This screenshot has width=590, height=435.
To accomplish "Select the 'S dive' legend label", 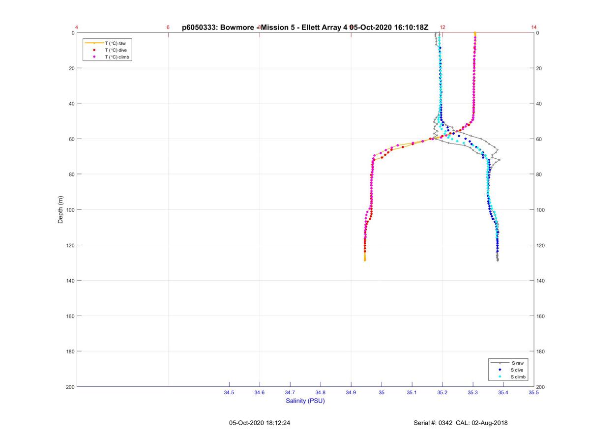I will coord(518,370).
